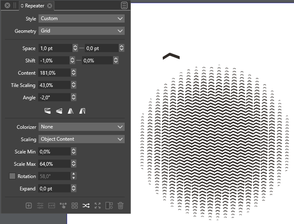Image resolution: width=294 pixels, height=224 pixels.
Task: Click the Scale Max input field
Action: 54,164
